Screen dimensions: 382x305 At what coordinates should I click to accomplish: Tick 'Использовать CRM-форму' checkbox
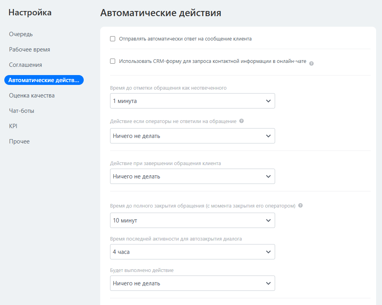(112, 61)
